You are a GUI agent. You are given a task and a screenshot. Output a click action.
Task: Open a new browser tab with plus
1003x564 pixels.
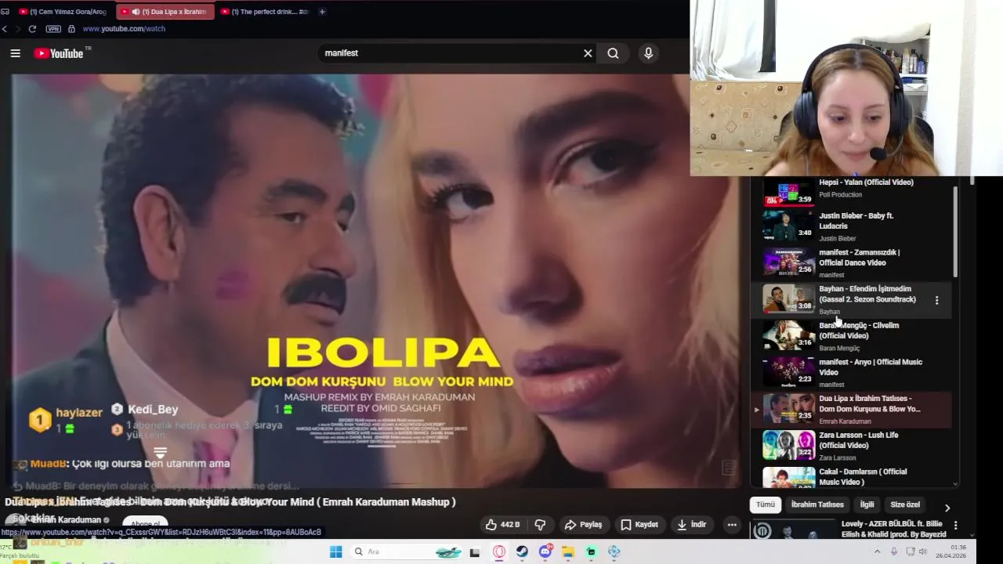tap(322, 12)
